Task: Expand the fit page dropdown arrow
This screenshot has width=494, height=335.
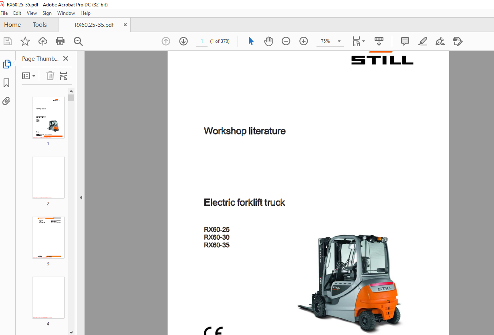Action: (x=364, y=41)
